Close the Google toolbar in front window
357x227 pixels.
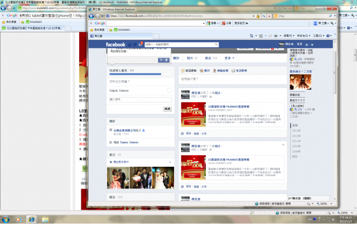click(91, 23)
